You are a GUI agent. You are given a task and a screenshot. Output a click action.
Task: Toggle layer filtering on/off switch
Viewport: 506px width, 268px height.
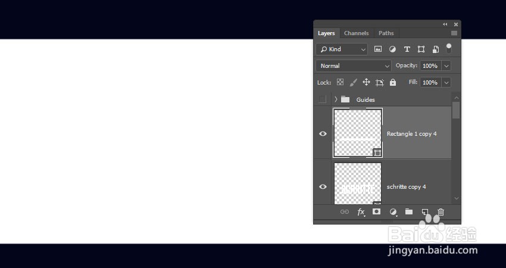tap(449, 49)
